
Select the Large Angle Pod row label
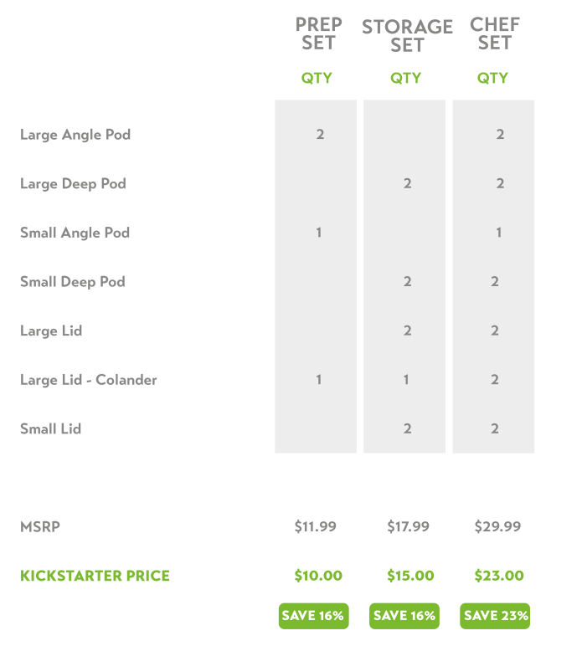(75, 135)
